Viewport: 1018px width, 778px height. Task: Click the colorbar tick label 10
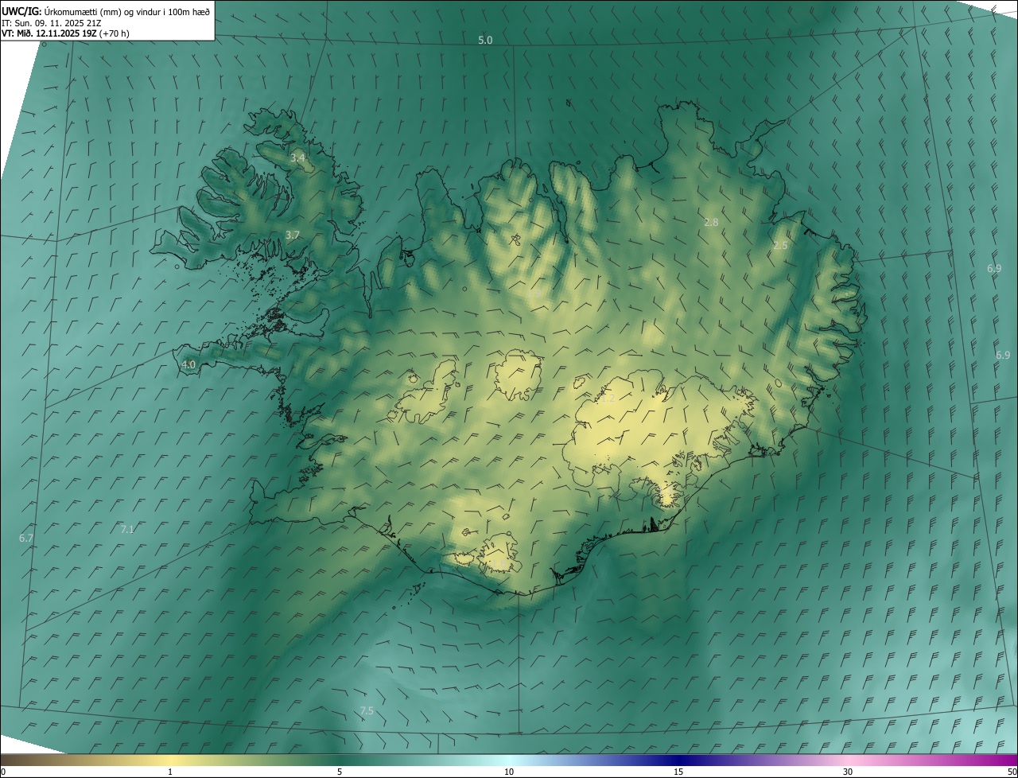click(509, 772)
